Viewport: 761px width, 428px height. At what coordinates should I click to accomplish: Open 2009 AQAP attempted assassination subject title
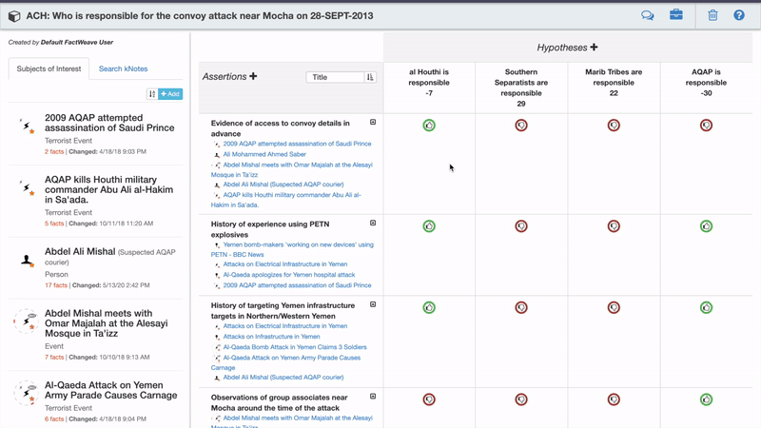point(109,123)
